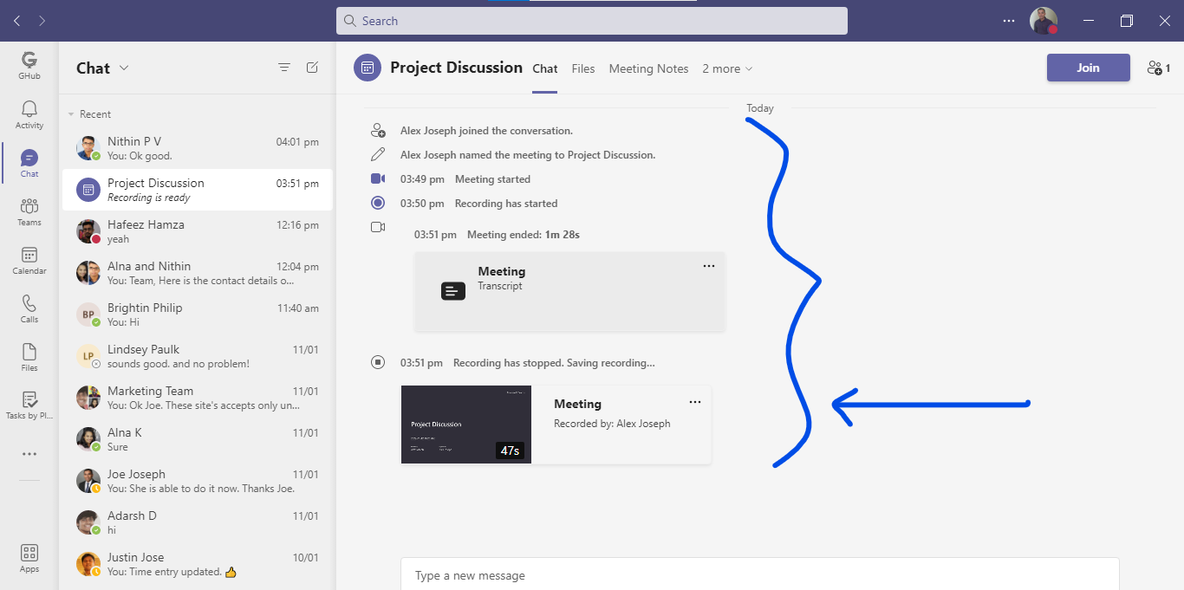Open the Activity feed
This screenshot has width=1184, height=590.
pos(29,114)
